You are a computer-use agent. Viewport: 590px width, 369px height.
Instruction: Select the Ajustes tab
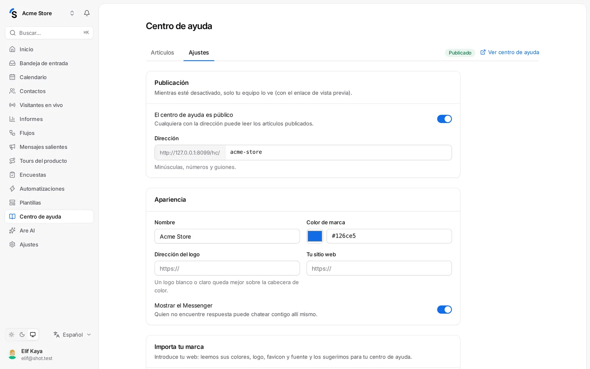[x=199, y=52]
